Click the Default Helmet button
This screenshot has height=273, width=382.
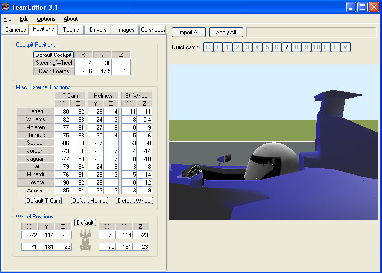click(x=89, y=200)
